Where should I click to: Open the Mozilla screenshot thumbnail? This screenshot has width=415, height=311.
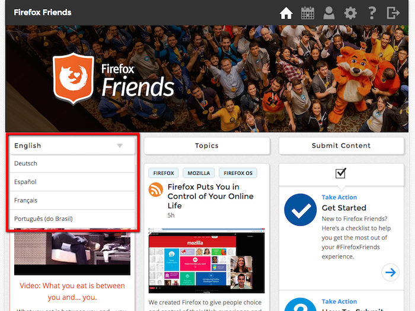tap(206, 261)
